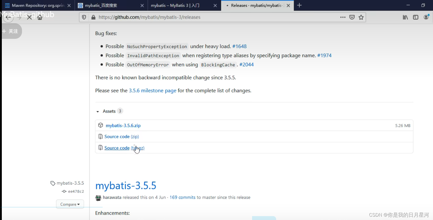The image size is (433, 220).
Task: Close the mybatis_百度搜索 tab
Action: (142, 5)
